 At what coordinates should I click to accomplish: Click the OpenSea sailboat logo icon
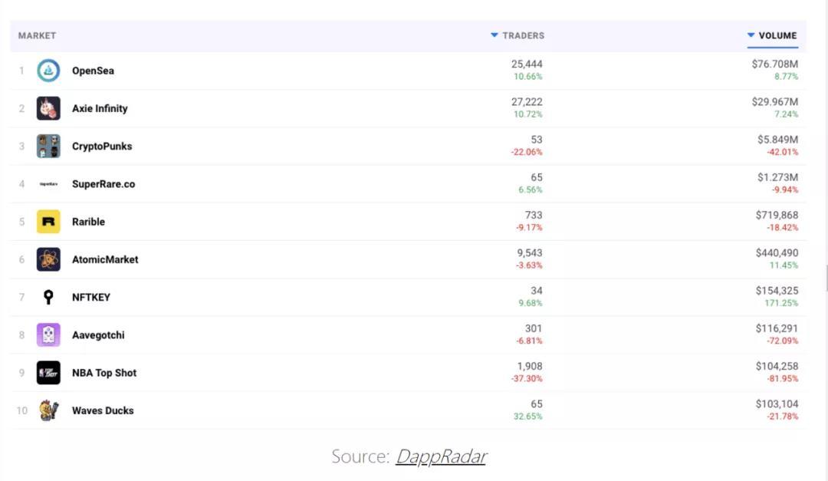[48, 71]
